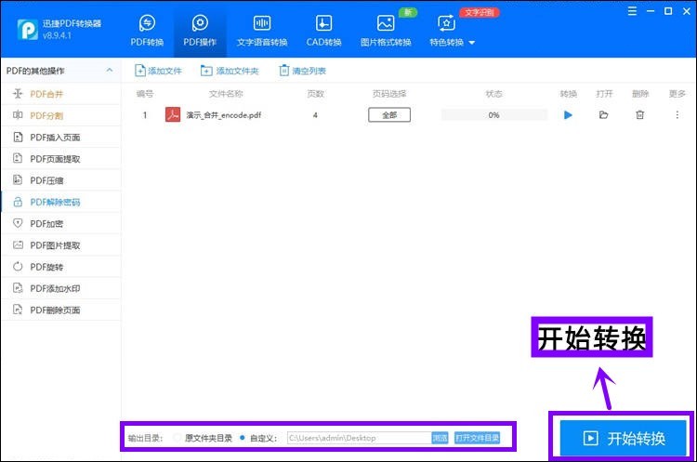Select PDF加密 in the sidebar
Screen dimensions: 697x462
click(61, 224)
